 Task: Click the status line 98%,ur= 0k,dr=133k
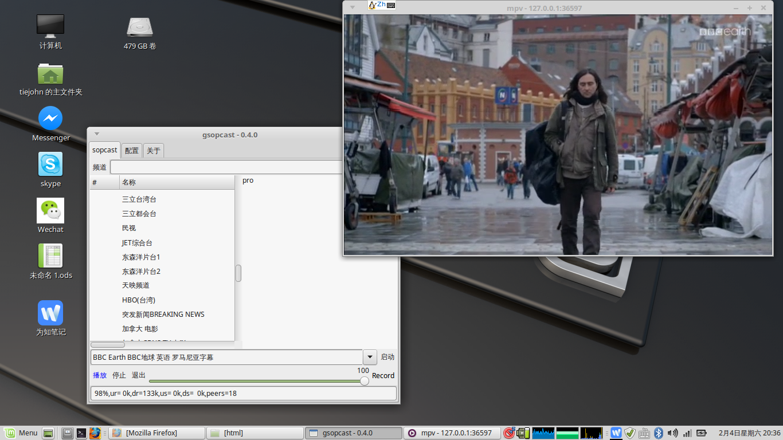click(244, 394)
